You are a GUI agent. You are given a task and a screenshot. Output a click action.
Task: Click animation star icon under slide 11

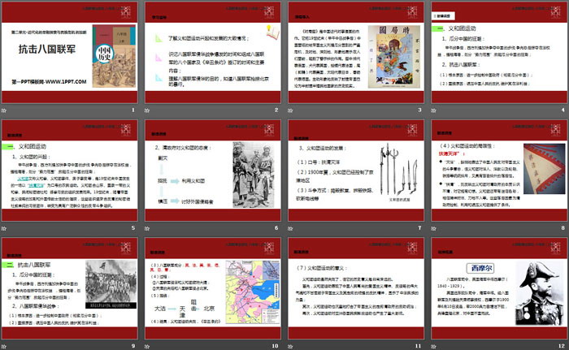click(x=290, y=347)
